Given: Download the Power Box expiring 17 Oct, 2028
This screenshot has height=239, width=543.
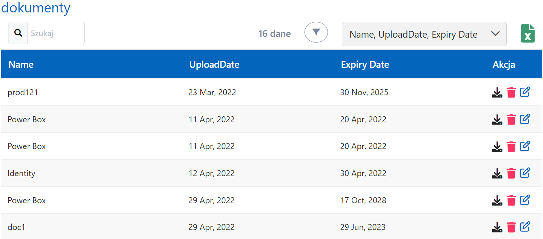Looking at the screenshot, I should [497, 201].
